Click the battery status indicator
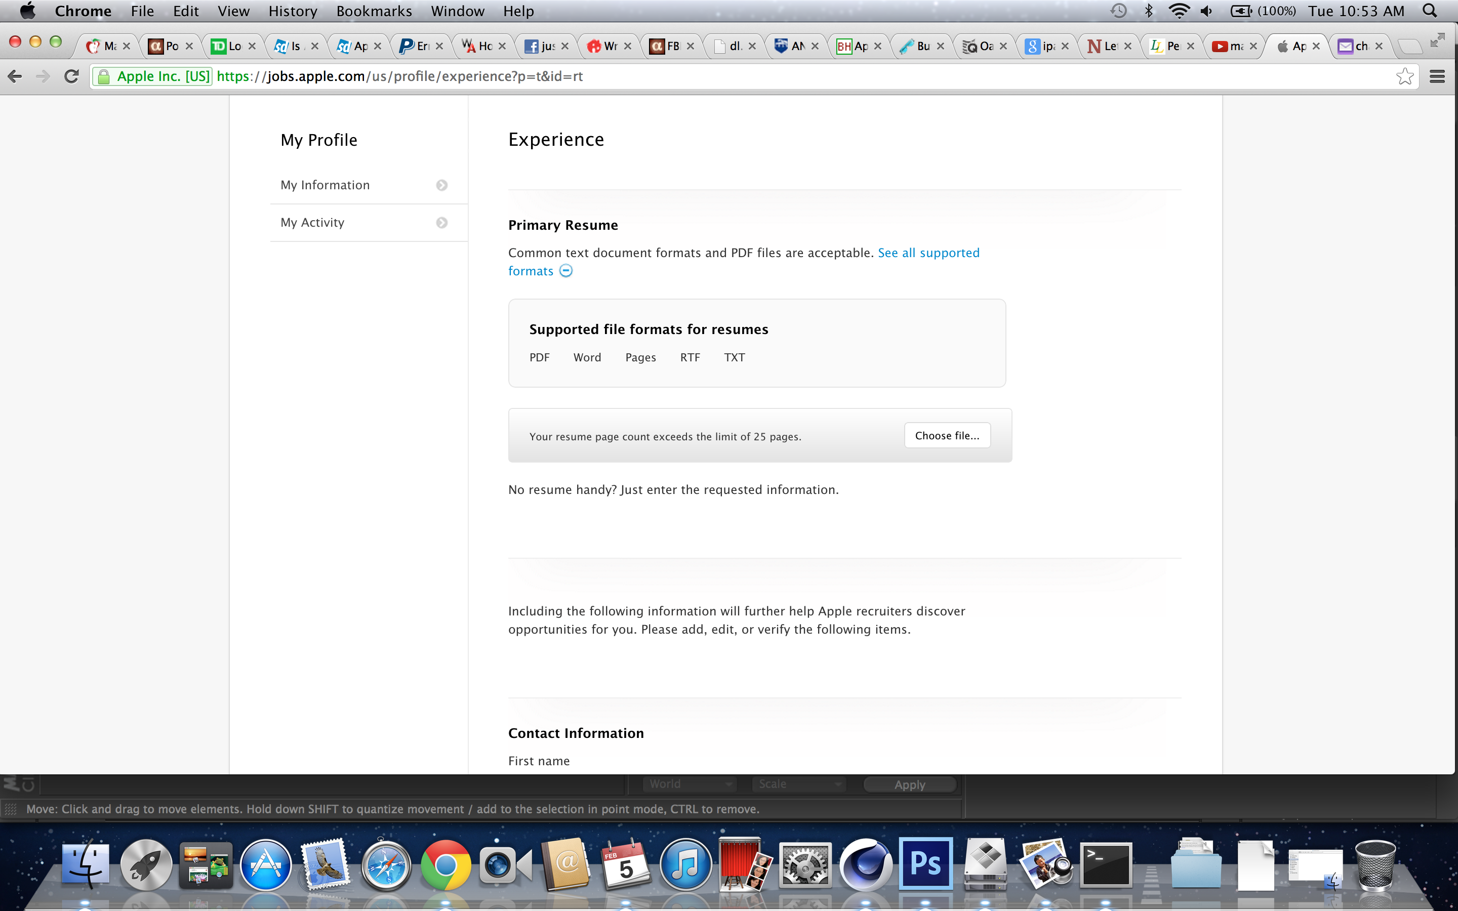This screenshot has height=911, width=1458. 1262,11
